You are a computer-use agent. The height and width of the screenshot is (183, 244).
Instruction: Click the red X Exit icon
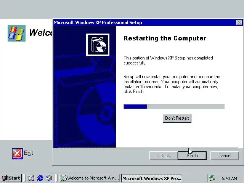click(18, 154)
